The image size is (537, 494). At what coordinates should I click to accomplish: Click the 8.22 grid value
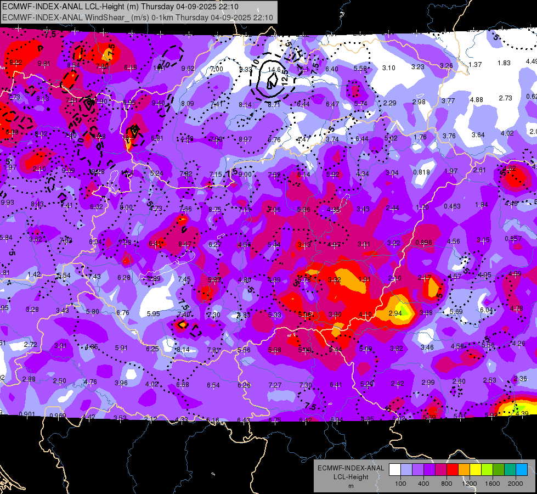coord(16,63)
